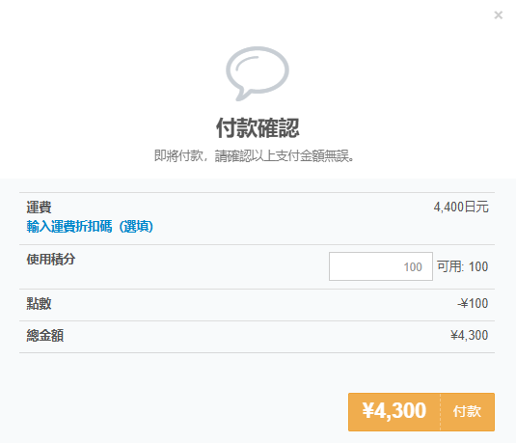Select the 4,400日元 shipping fee value
Image resolution: width=516 pixels, height=443 pixels.
point(461,208)
